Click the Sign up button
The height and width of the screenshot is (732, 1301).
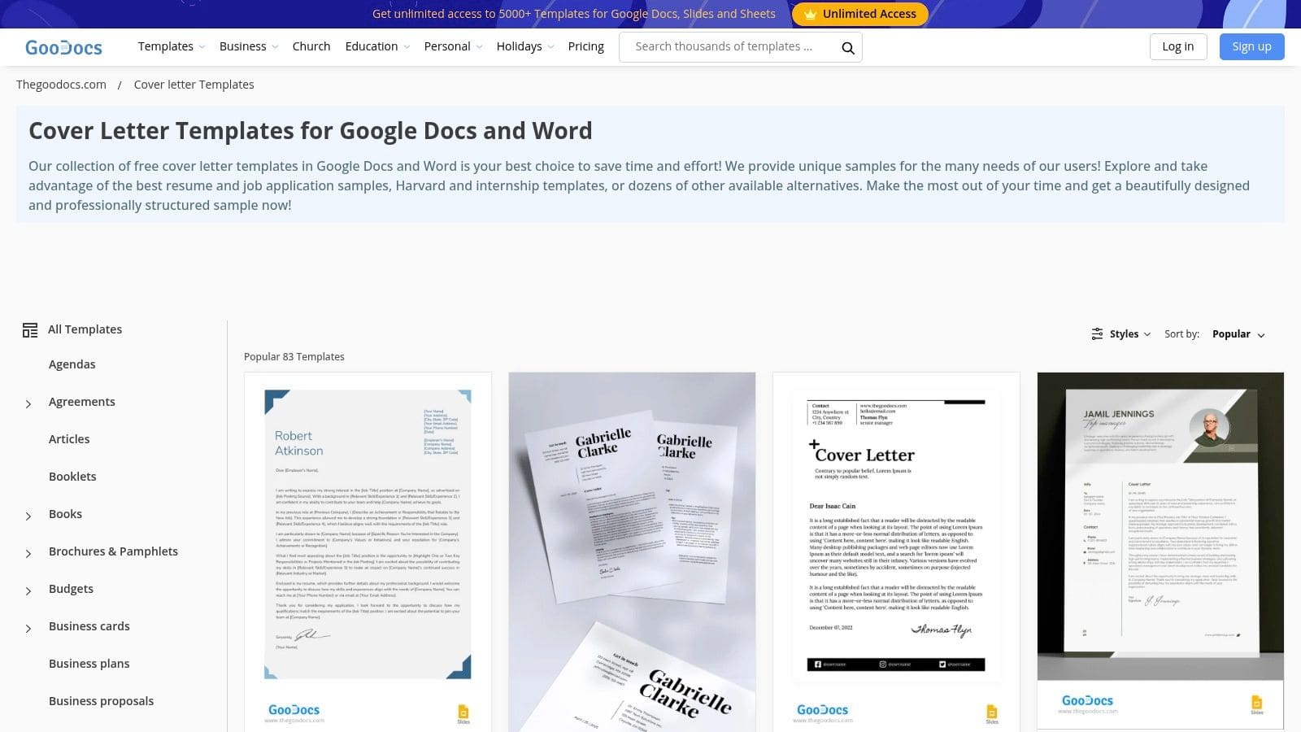click(1251, 46)
